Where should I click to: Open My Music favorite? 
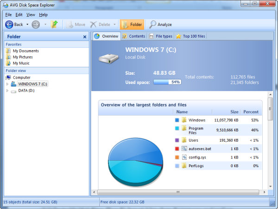(x=21, y=63)
